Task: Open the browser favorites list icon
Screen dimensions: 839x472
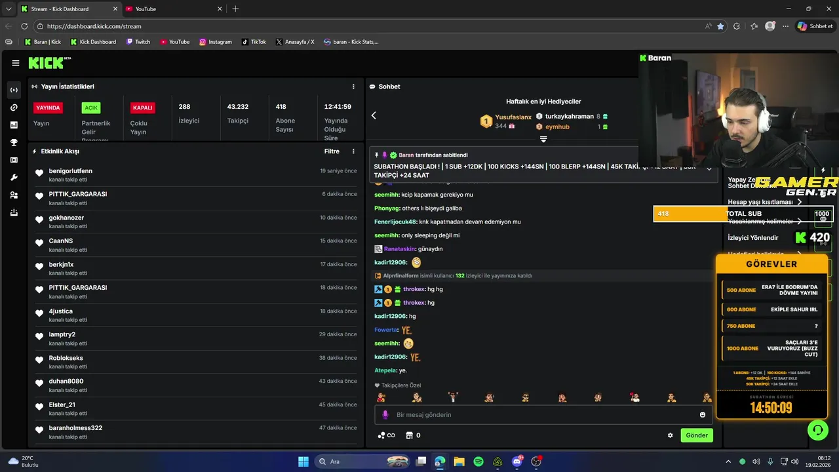Action: pos(754,26)
